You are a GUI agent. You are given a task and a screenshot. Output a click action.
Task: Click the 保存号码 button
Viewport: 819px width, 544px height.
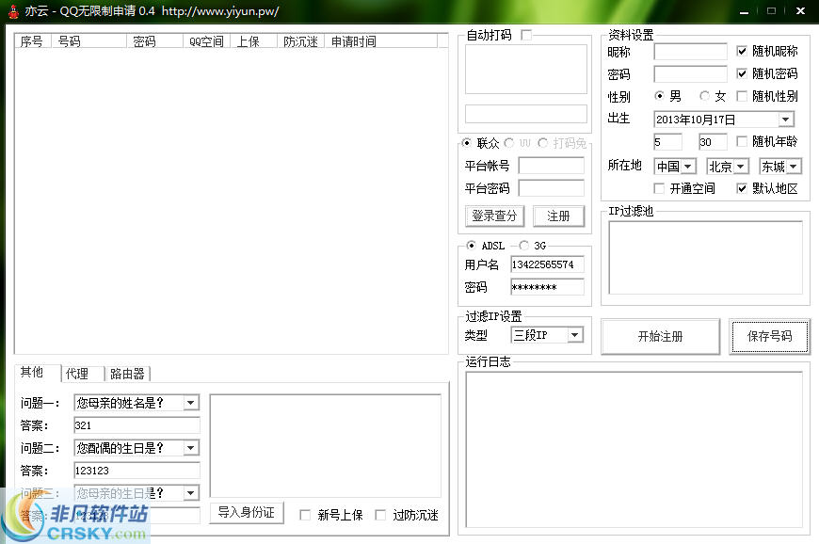coord(770,336)
